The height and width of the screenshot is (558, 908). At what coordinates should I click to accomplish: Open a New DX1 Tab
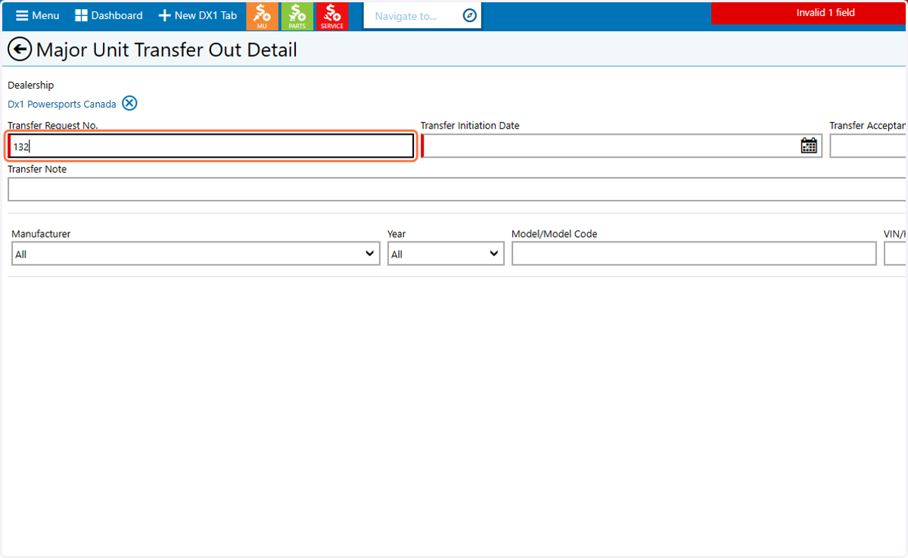[x=197, y=15]
